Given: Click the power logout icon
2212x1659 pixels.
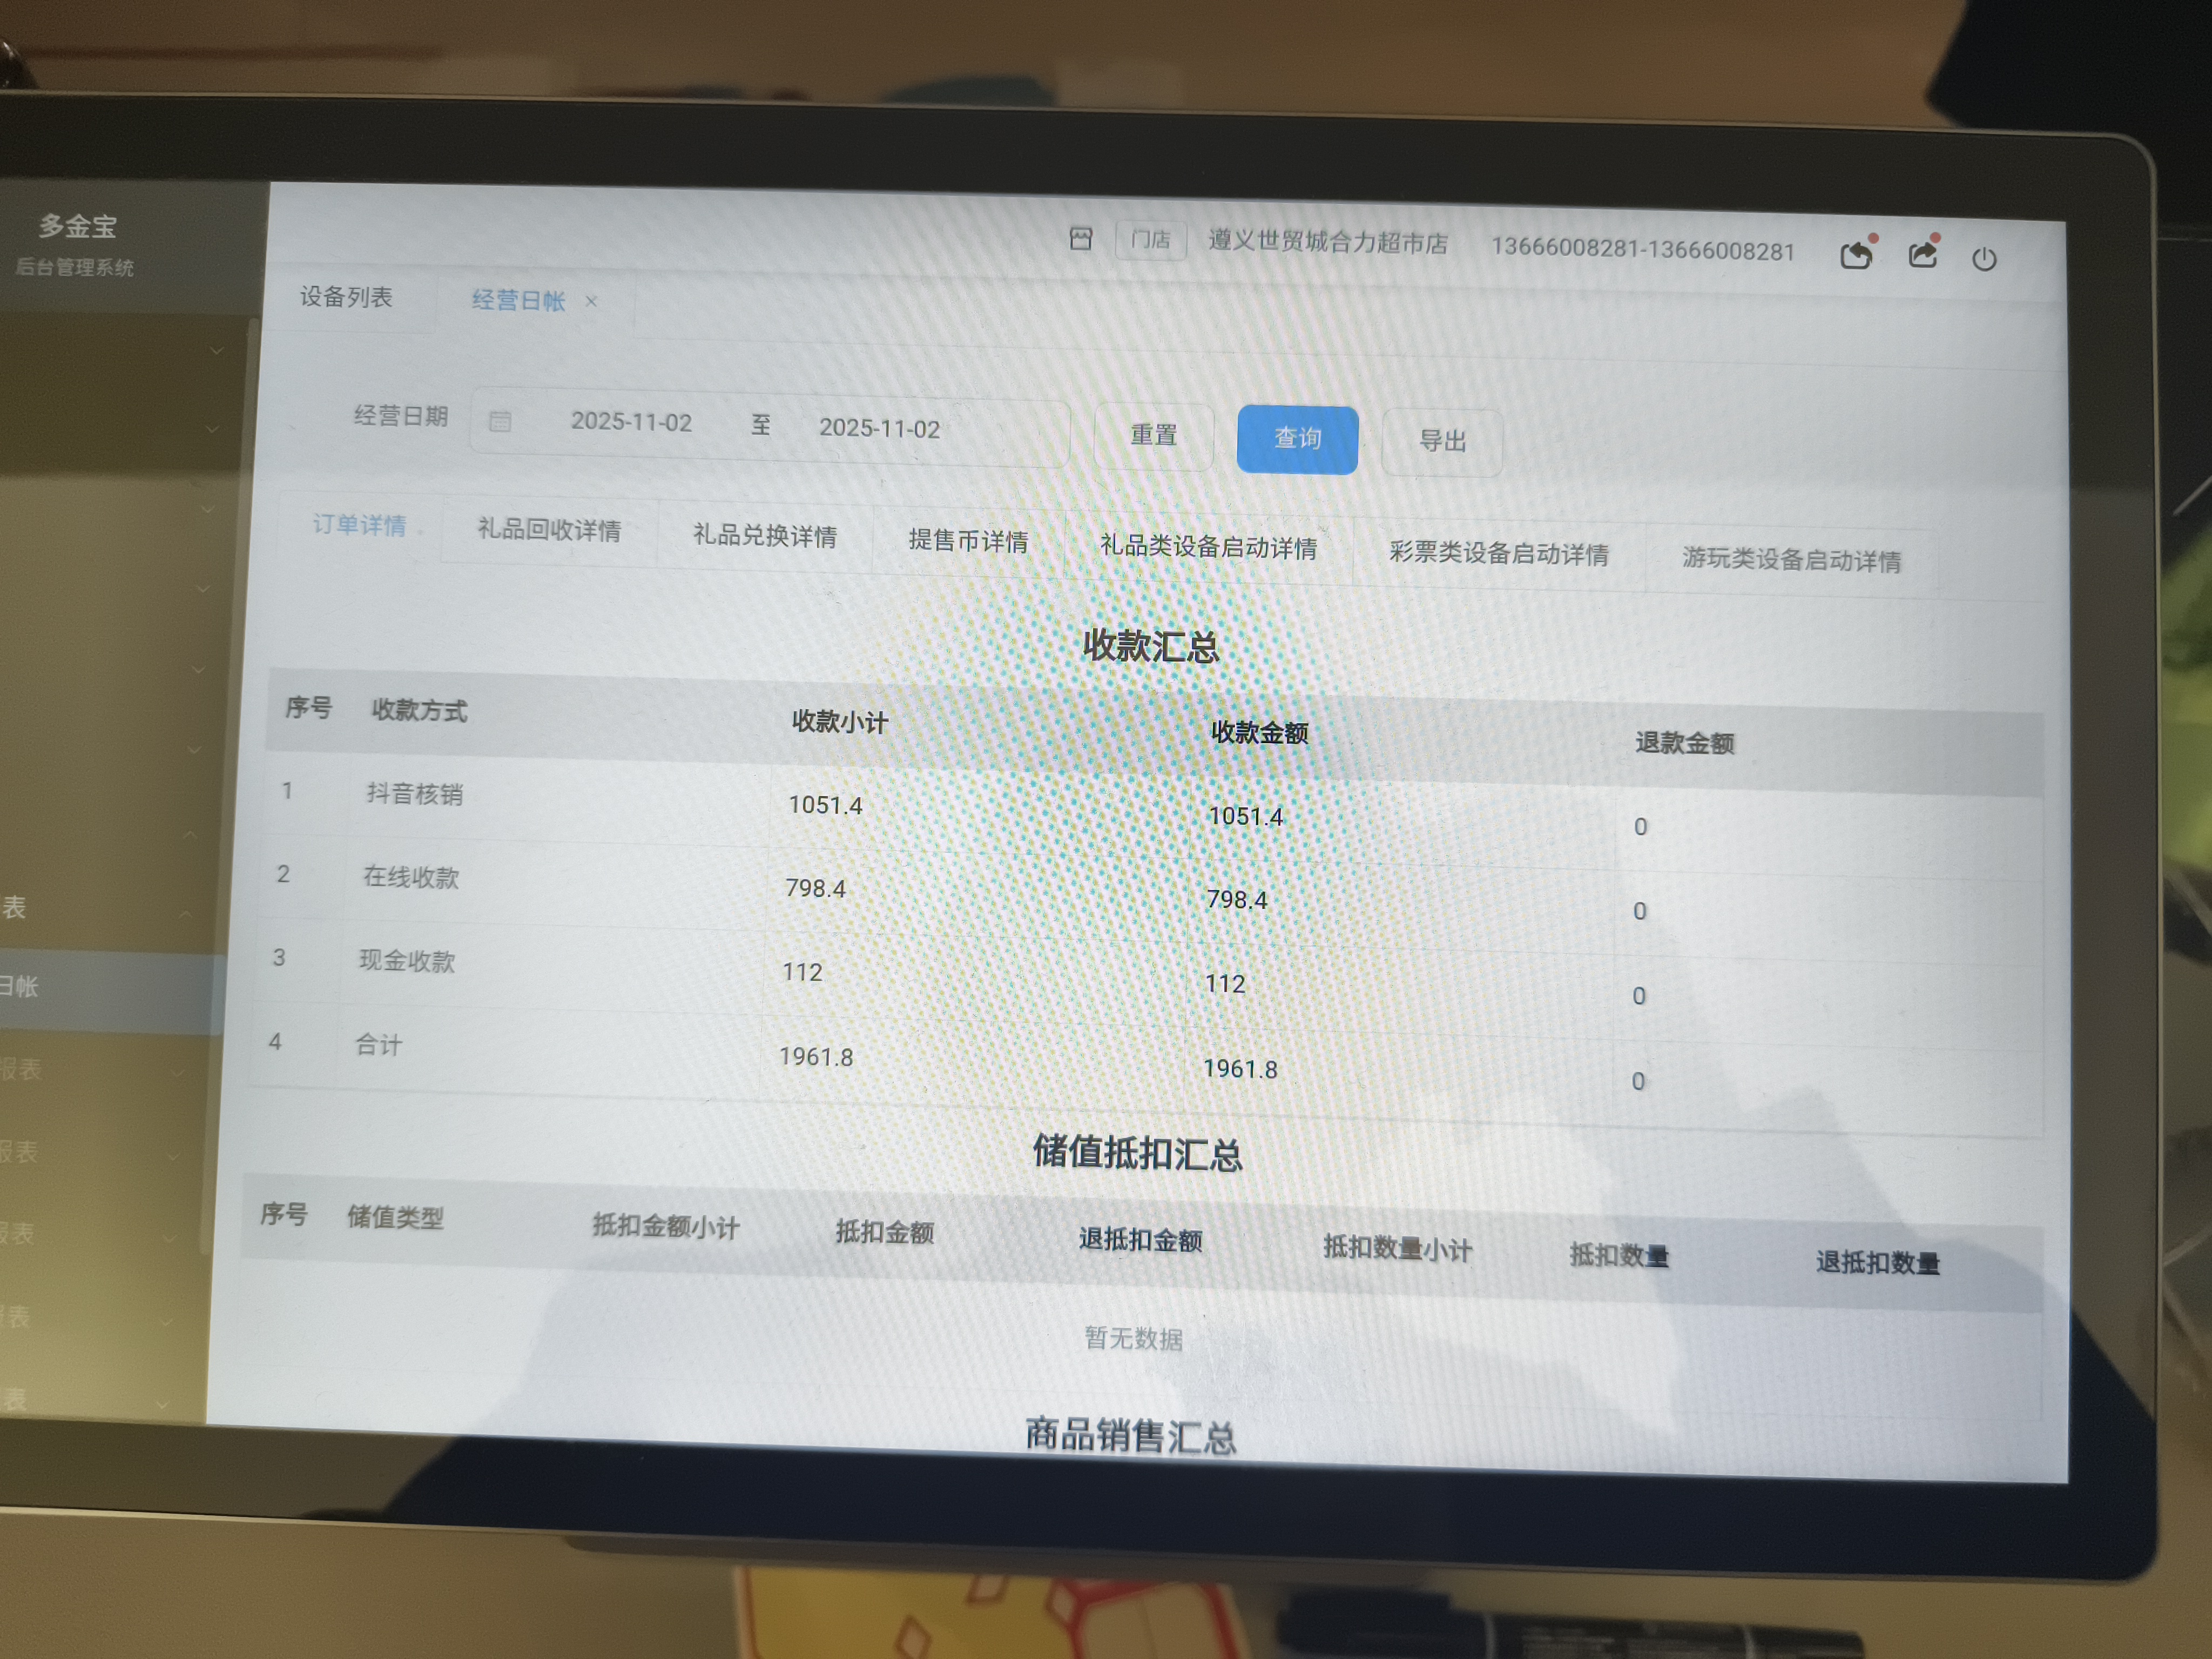Looking at the screenshot, I should click(x=1984, y=259).
